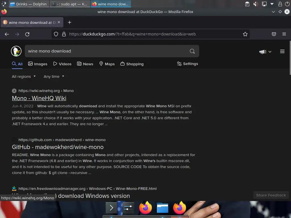Close the wine mono download tab
Screen dimensions: 291x218
tap(59, 22)
